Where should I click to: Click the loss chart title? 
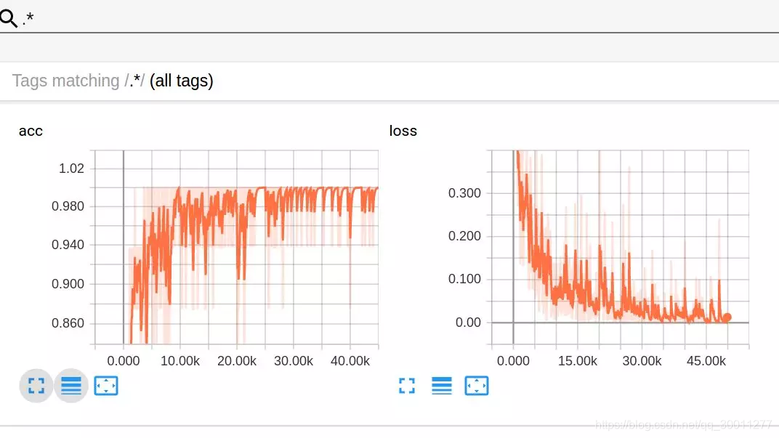point(403,131)
